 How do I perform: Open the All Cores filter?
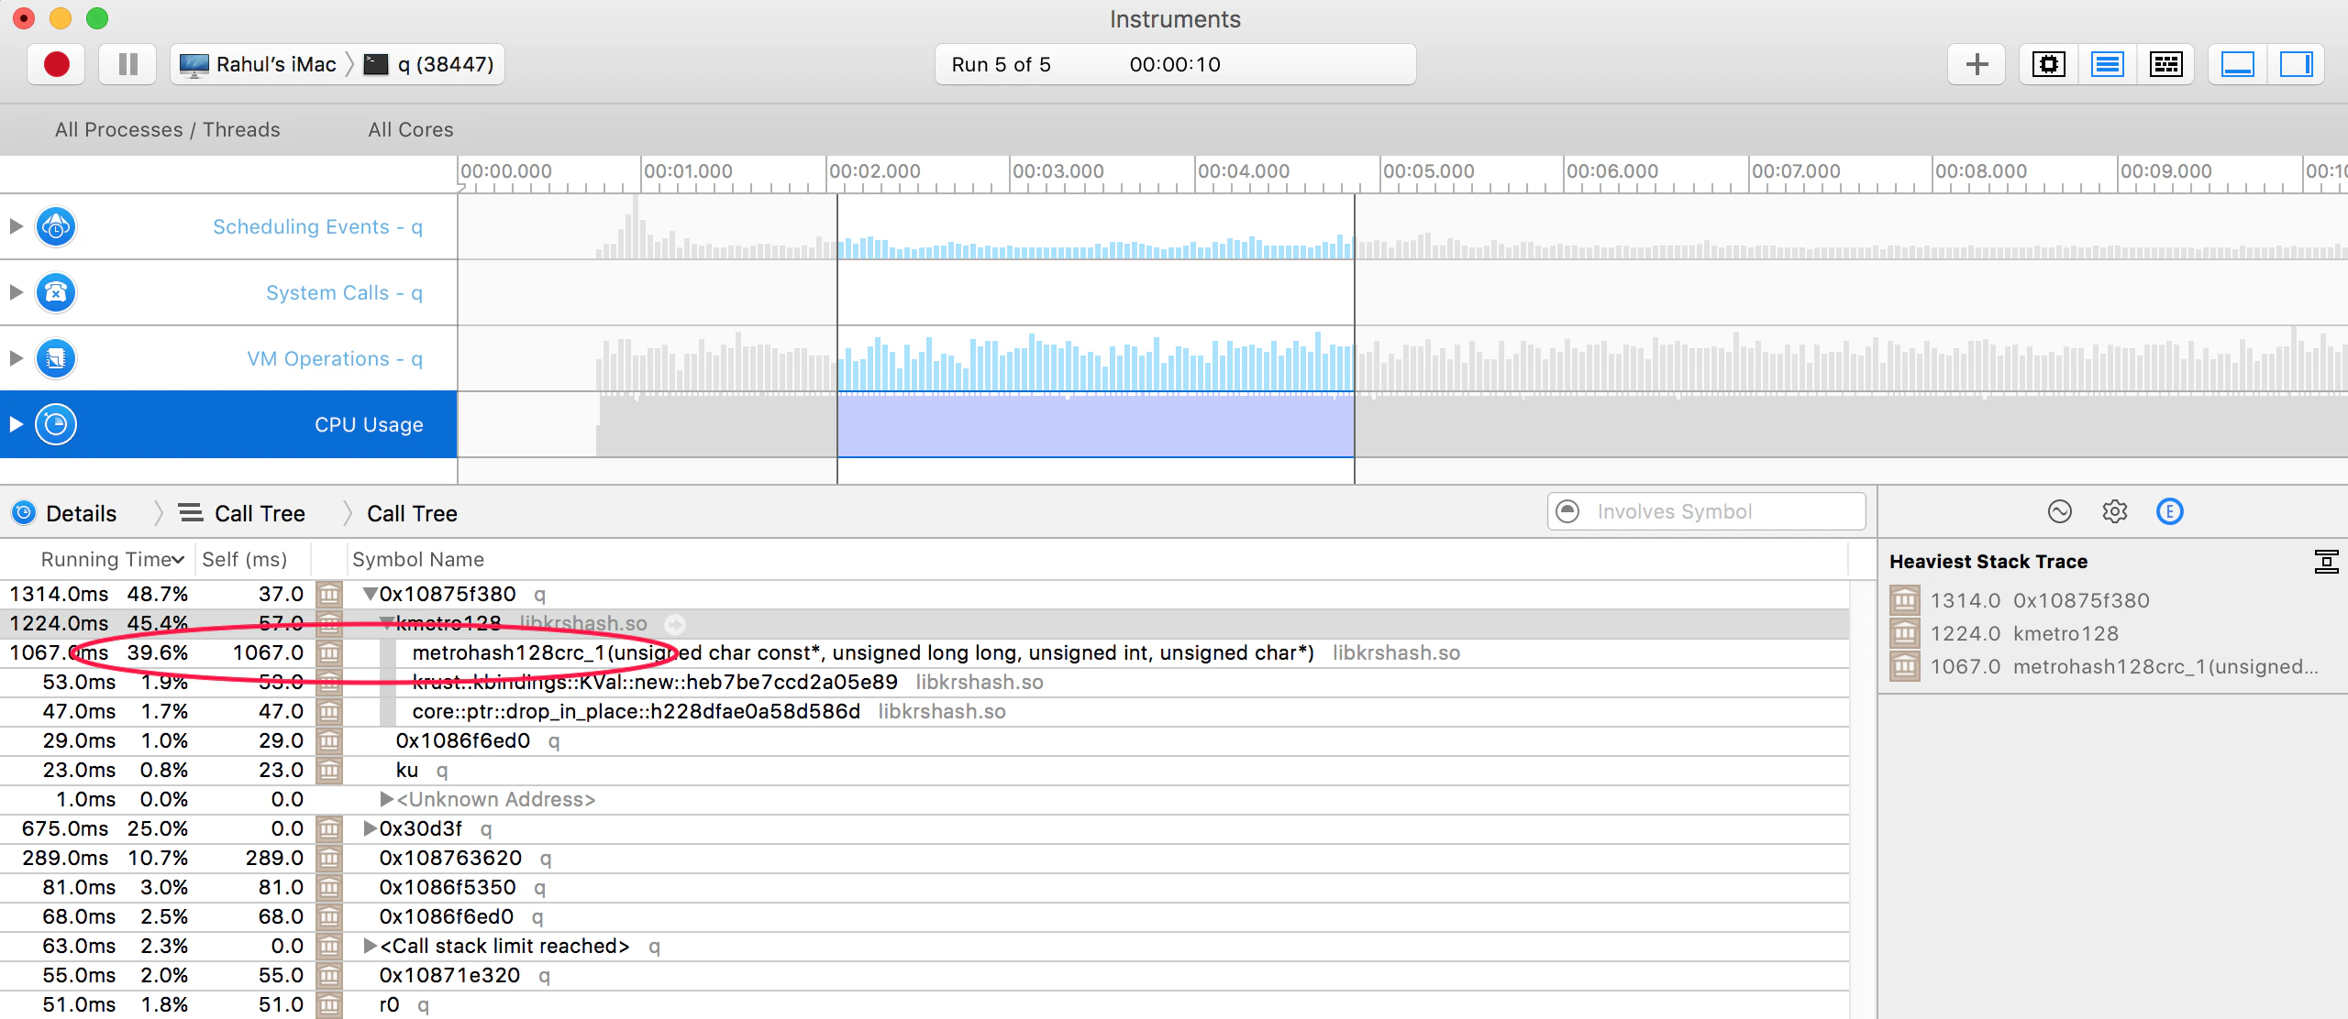[x=411, y=129]
